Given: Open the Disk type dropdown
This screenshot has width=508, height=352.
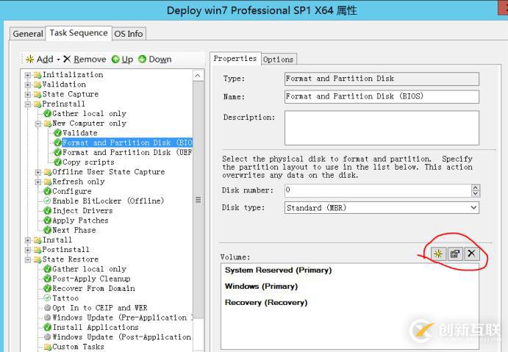Looking at the screenshot, I should (473, 207).
